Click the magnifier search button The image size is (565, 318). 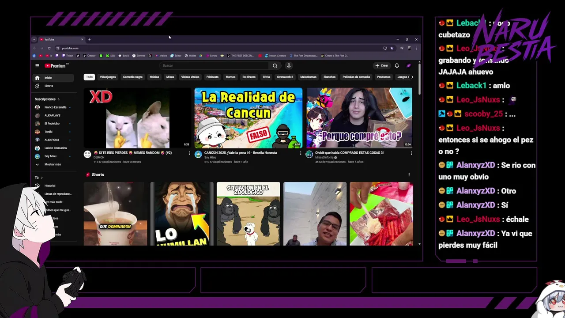(x=275, y=66)
